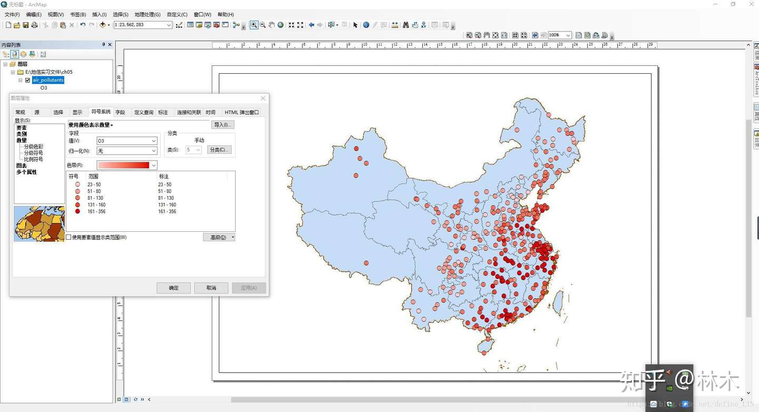This screenshot has height=412, width=759.
Task: Open the Find binoculars tool
Action: point(406,25)
